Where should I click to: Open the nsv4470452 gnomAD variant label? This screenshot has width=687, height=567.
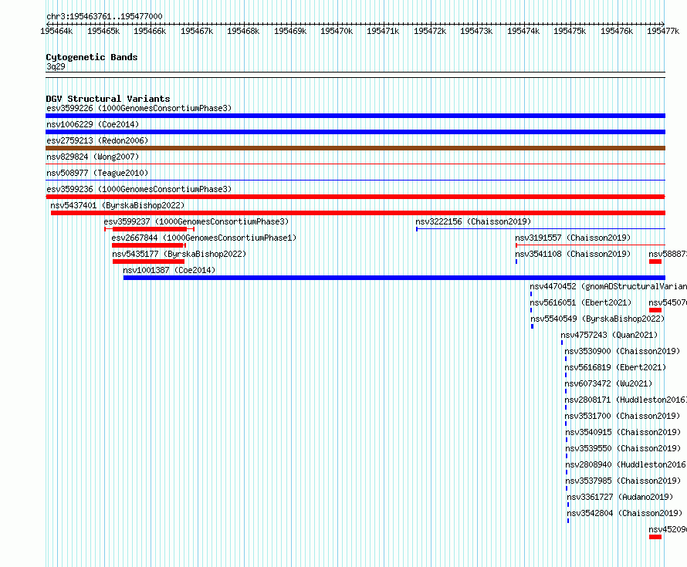608,286
